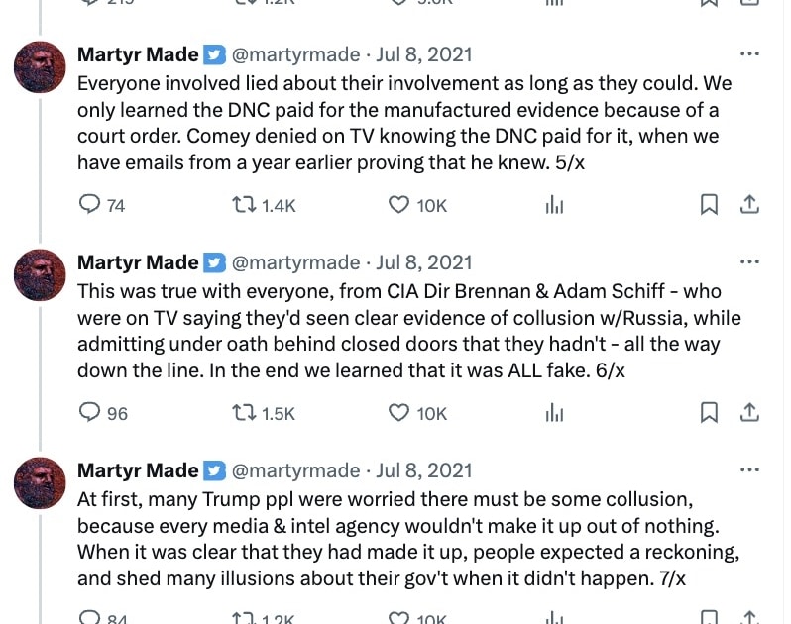
Task: Retweet the 5/x tweet about Comey
Action: (243, 205)
